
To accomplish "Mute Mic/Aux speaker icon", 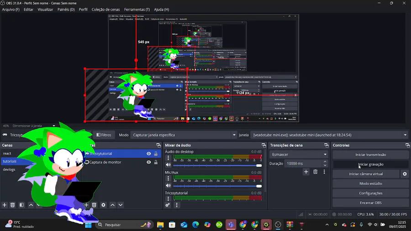I will pyautogui.click(x=168, y=185).
